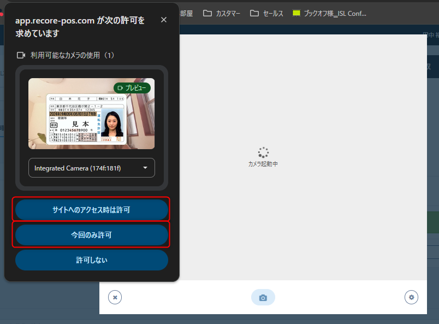Image resolution: width=439 pixels, height=324 pixels.
Task: Deny camera with 許可しない button
Action: 92,260
